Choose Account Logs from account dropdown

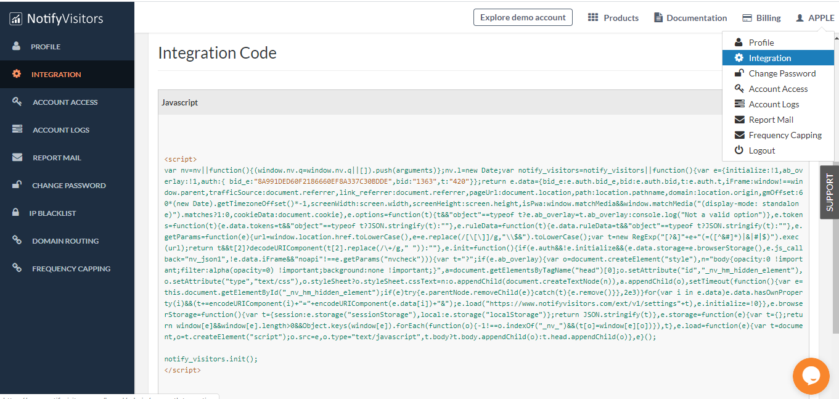pos(778,104)
